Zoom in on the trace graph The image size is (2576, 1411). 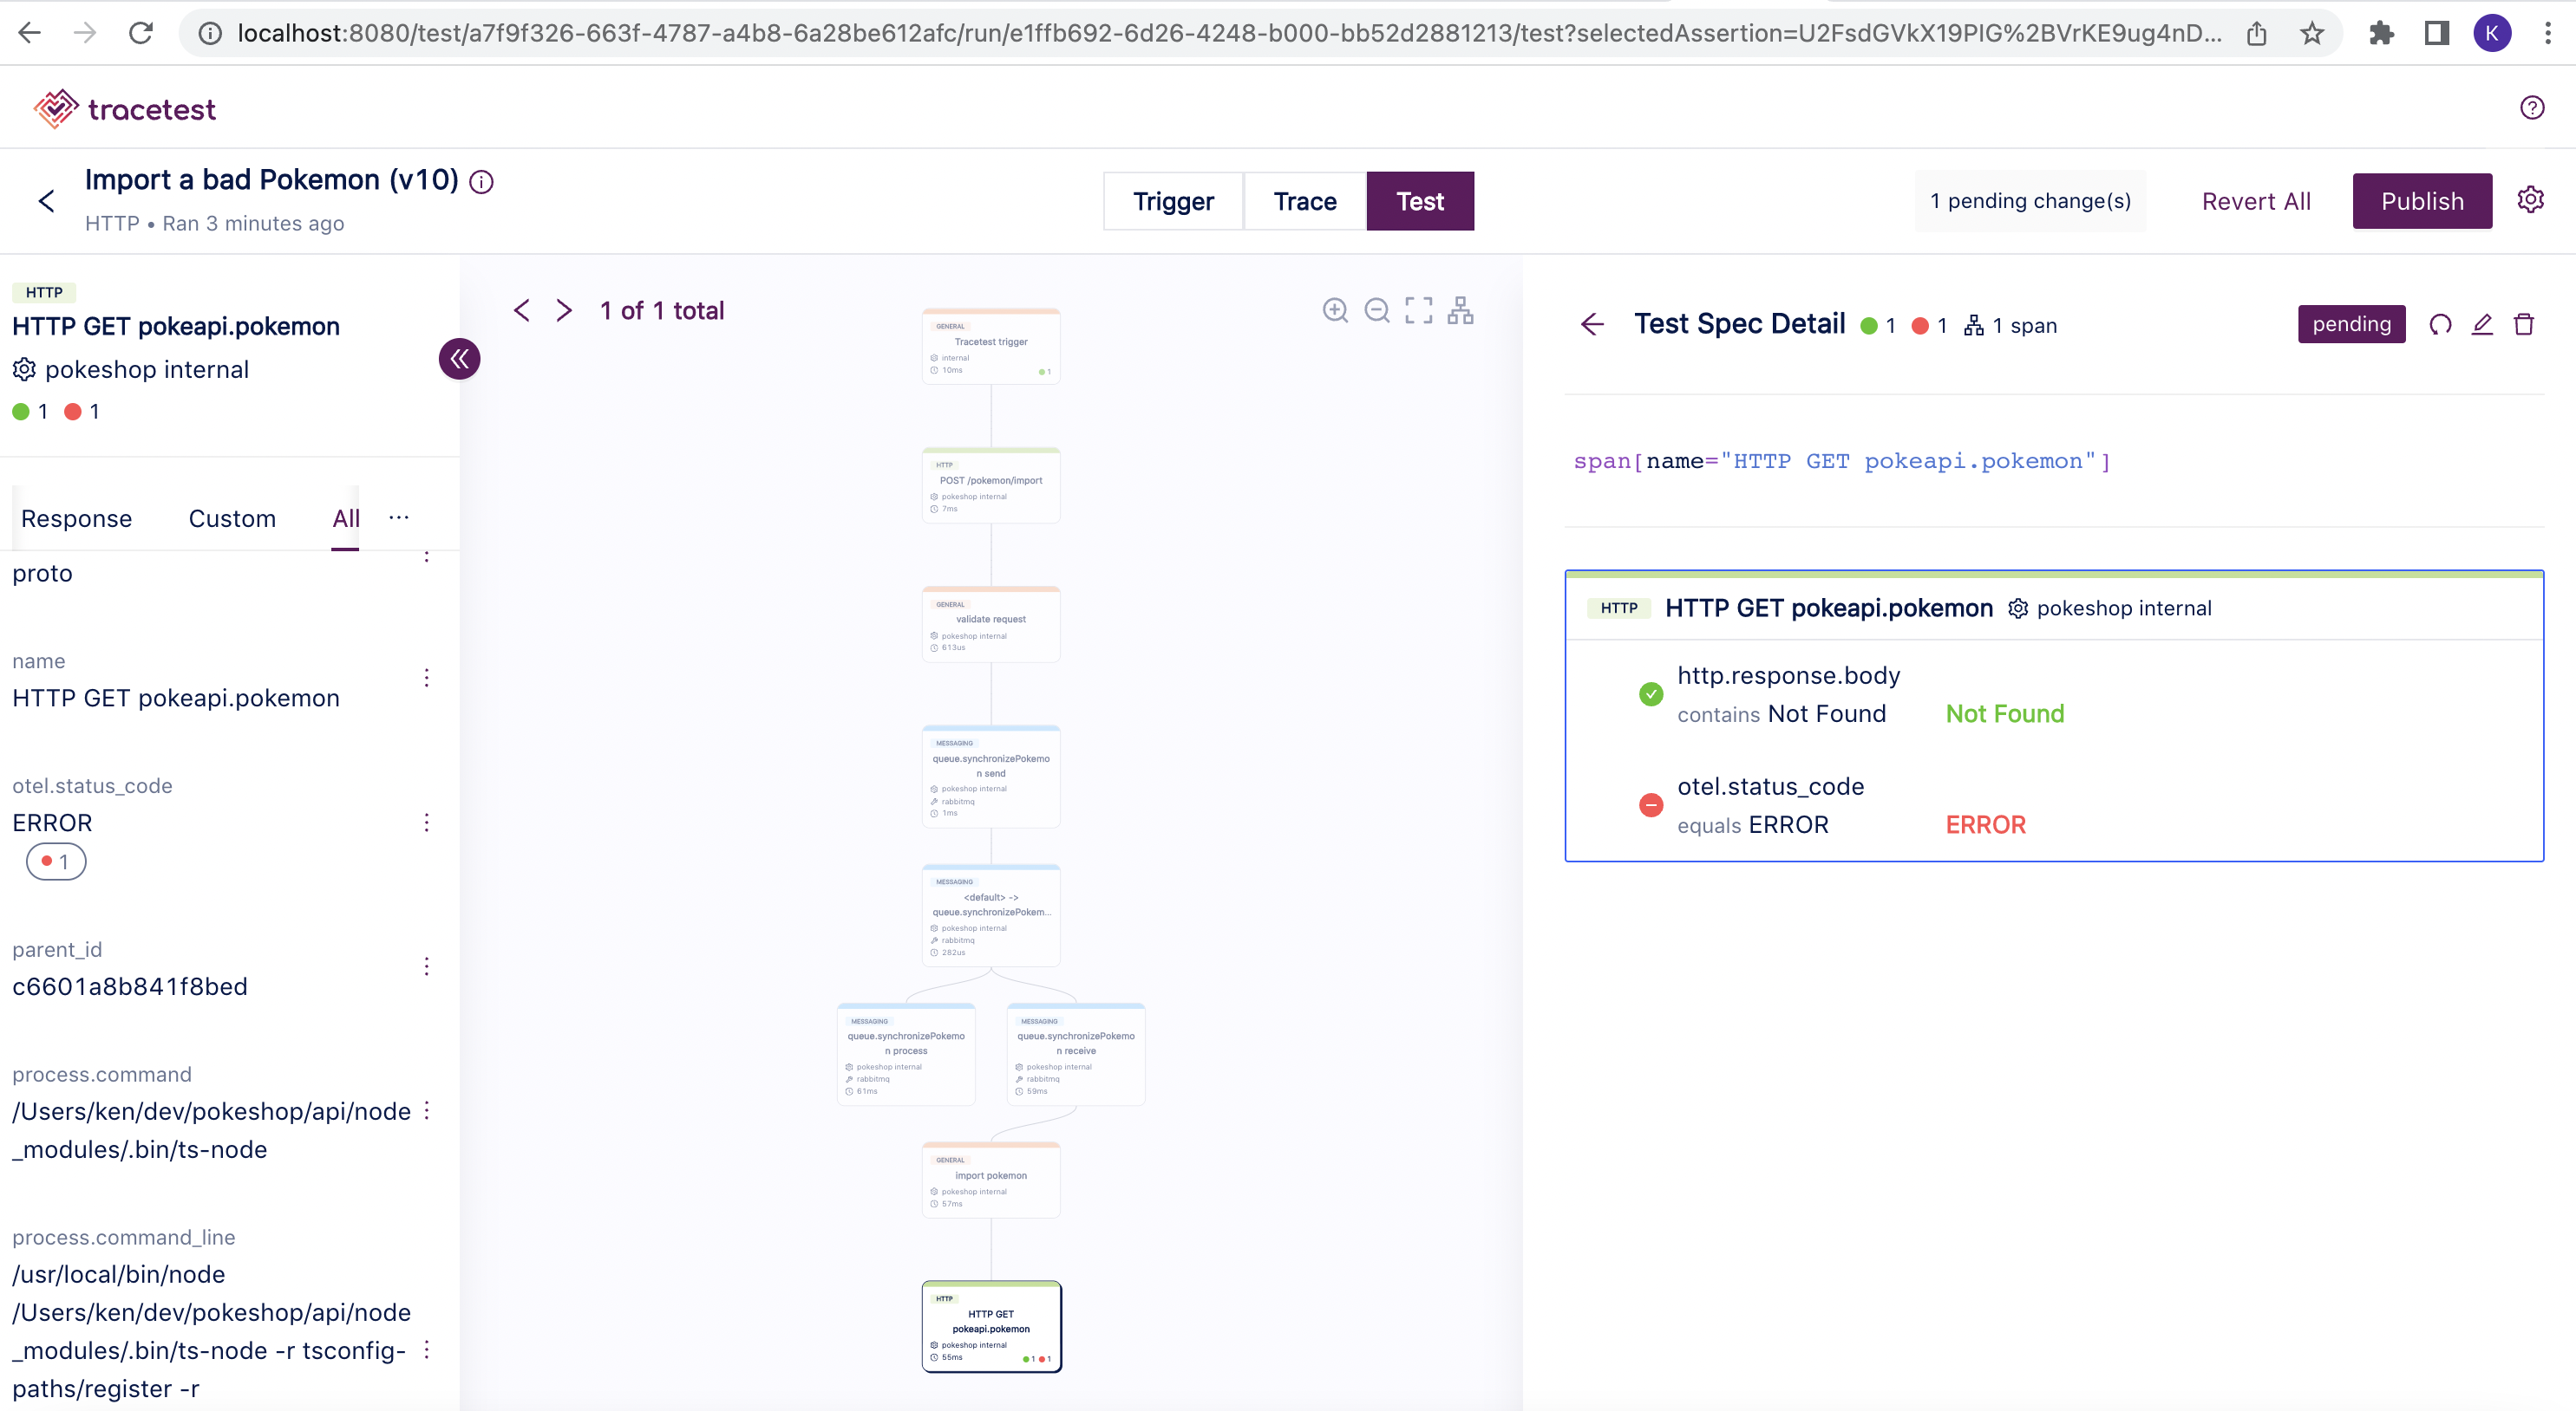1336,309
